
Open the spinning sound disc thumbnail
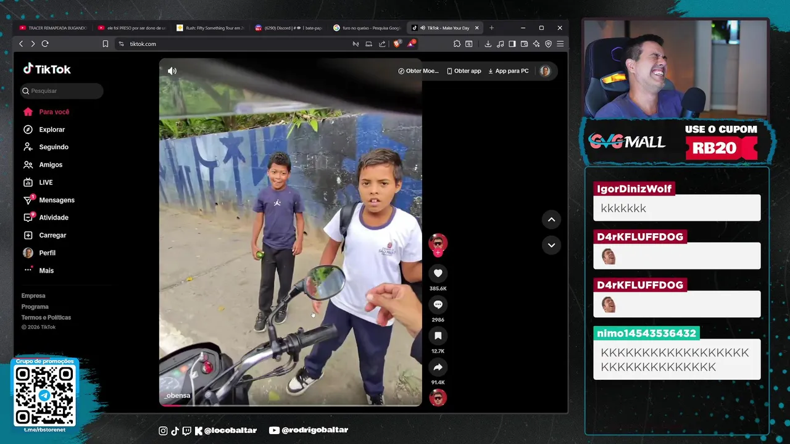(438, 398)
